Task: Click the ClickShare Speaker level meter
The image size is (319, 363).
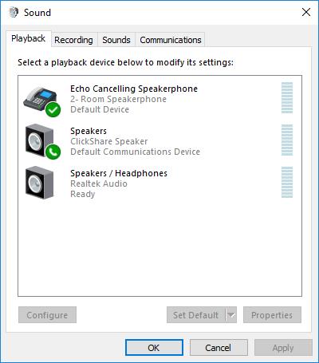Action: (x=287, y=140)
